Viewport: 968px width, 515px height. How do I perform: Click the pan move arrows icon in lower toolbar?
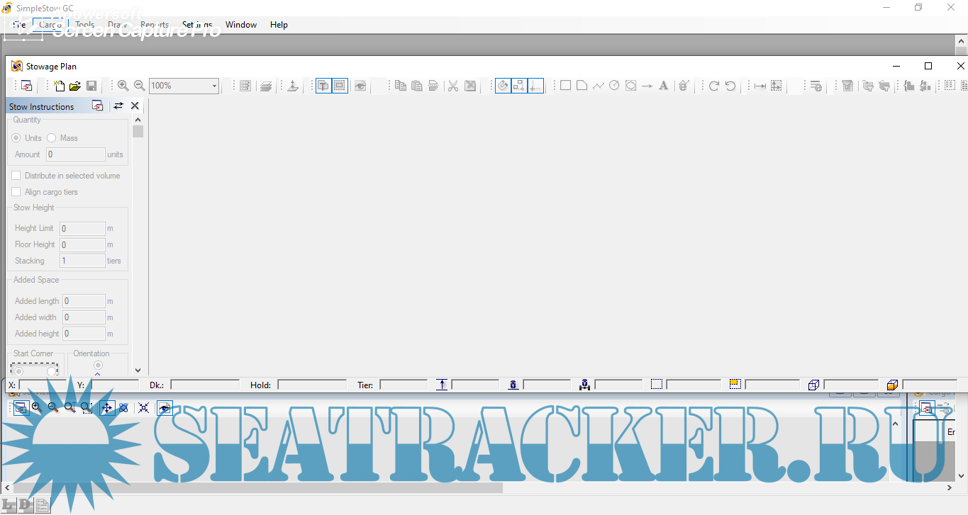107,407
